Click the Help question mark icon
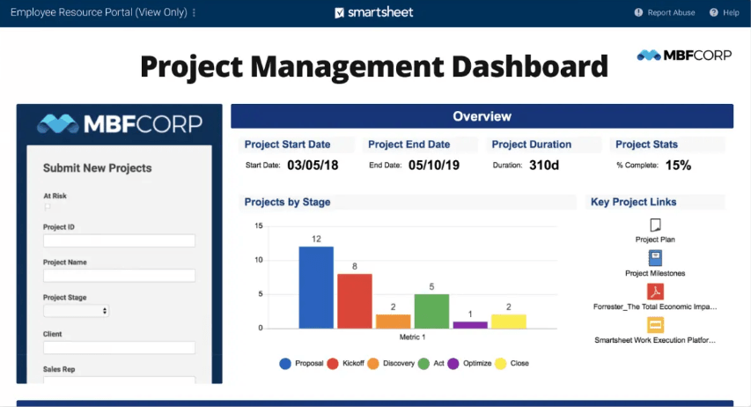The width and height of the screenshot is (751, 407). click(714, 12)
